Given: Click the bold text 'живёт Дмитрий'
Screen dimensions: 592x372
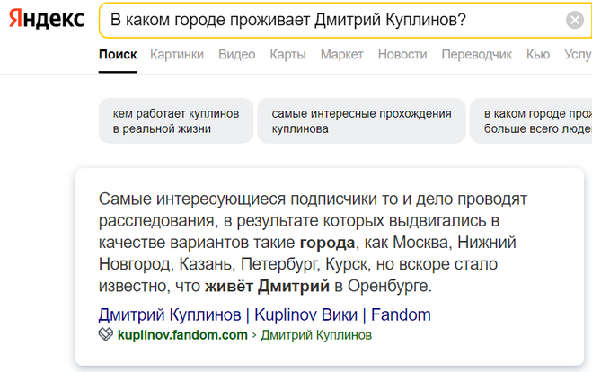Looking at the screenshot, I should [x=267, y=286].
